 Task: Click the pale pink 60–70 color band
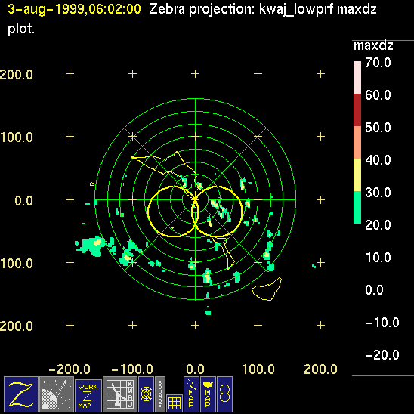click(357, 77)
